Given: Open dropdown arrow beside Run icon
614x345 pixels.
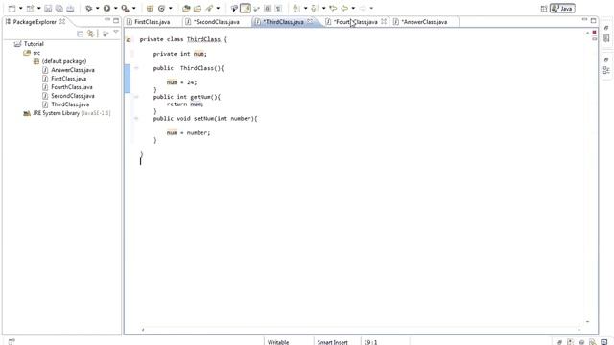Looking at the screenshot, I should 115,9.
